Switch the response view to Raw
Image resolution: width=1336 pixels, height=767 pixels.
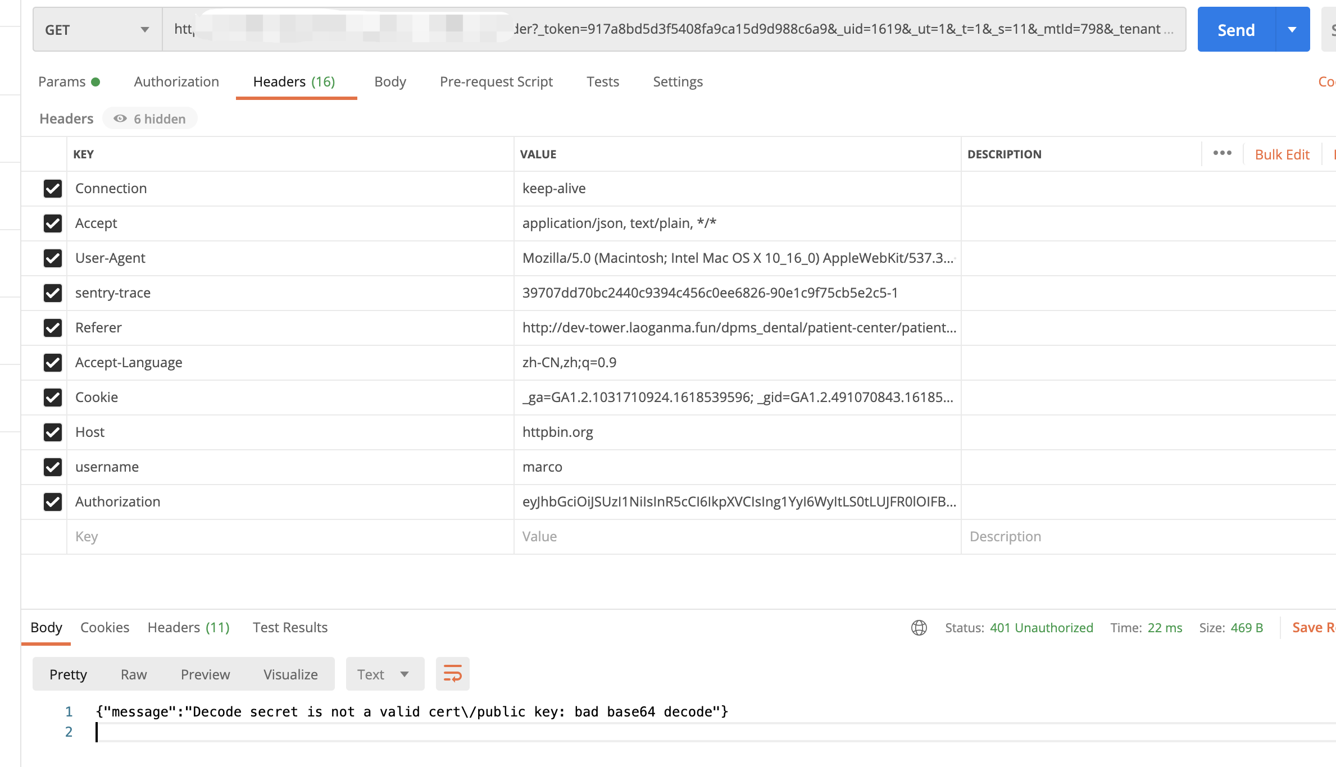pyautogui.click(x=133, y=674)
